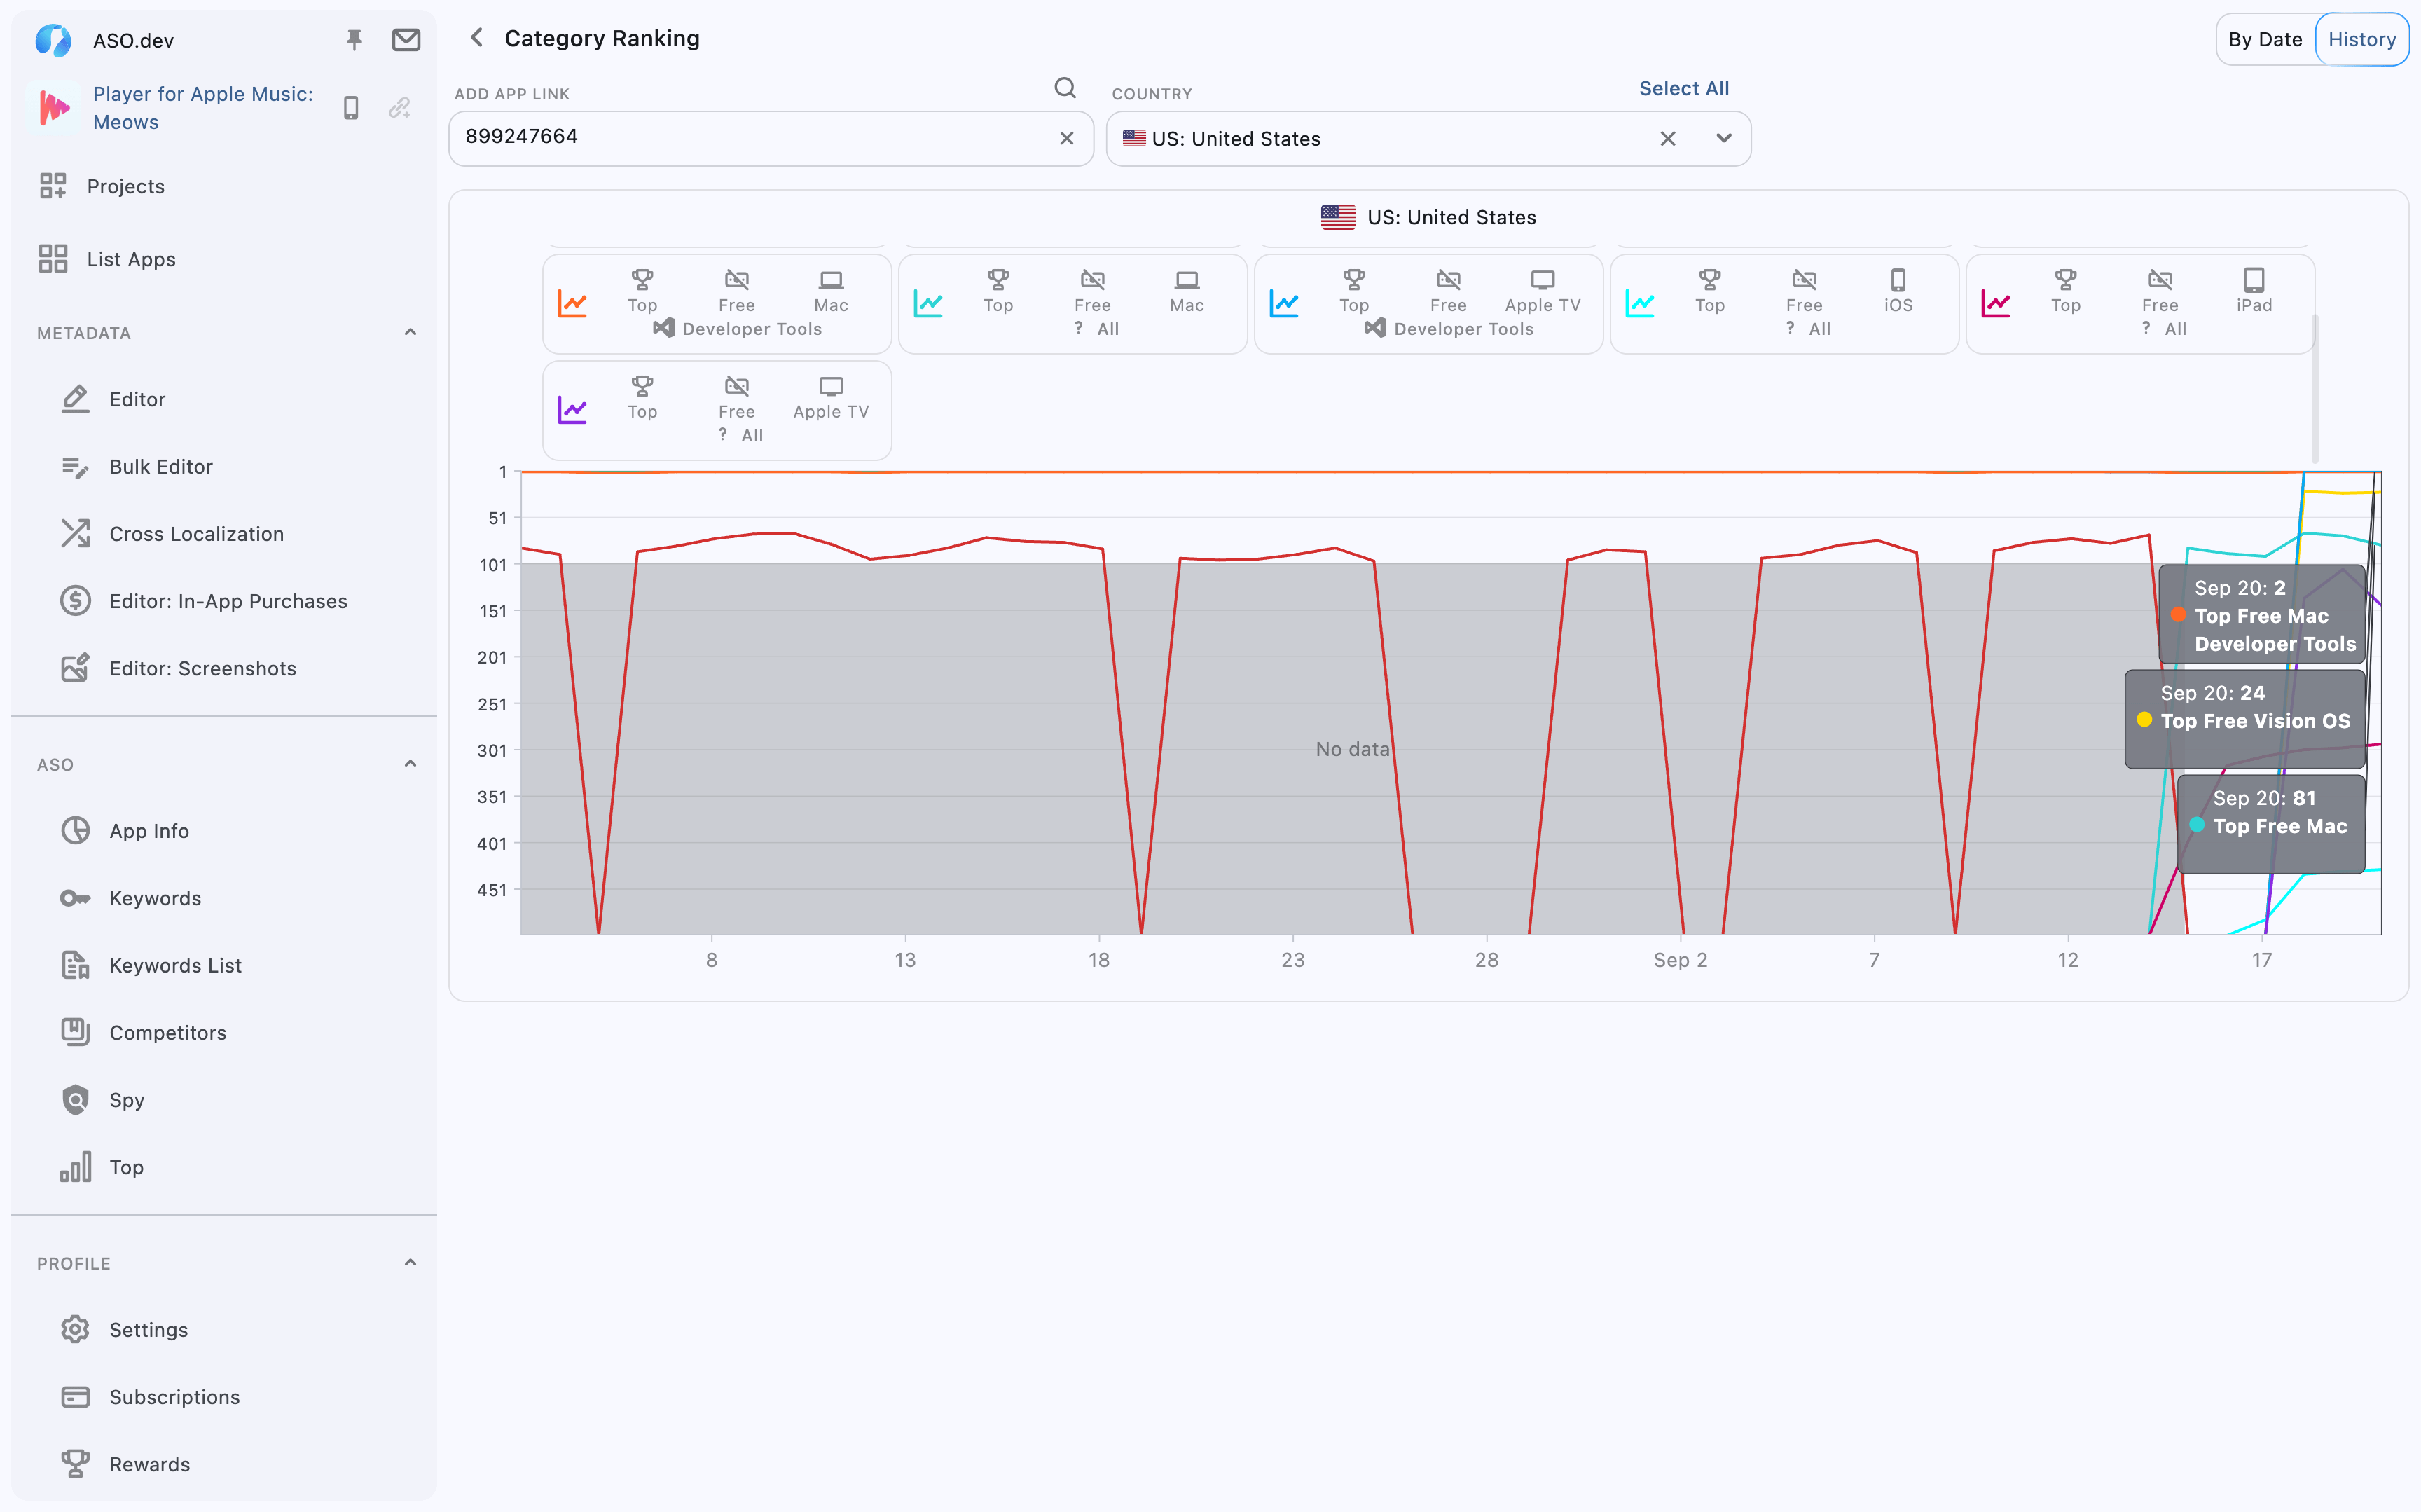This screenshot has width=2421, height=1512.
Task: Clear the app link field with its X
Action: click(x=1067, y=138)
